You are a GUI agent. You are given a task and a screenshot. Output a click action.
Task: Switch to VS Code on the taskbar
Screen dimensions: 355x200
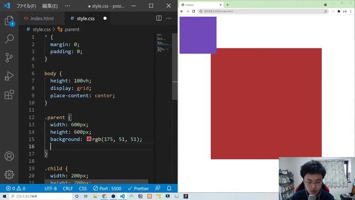(x=122, y=196)
